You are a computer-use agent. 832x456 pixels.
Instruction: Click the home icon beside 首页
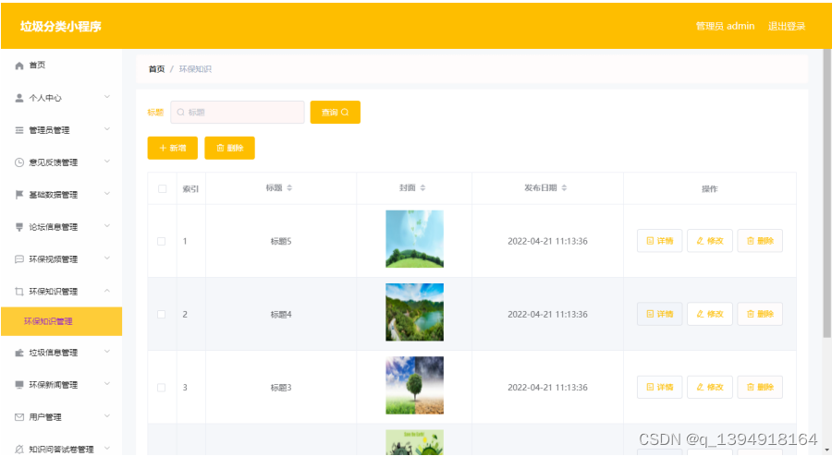[19, 66]
